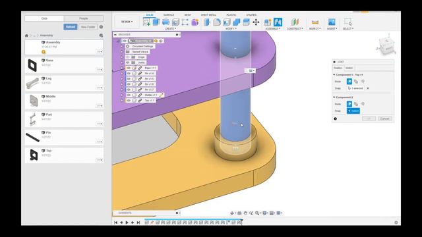The height and width of the screenshot is (237, 422).
Task: Toggle visibility of the Origin folder
Action: coord(128,57)
